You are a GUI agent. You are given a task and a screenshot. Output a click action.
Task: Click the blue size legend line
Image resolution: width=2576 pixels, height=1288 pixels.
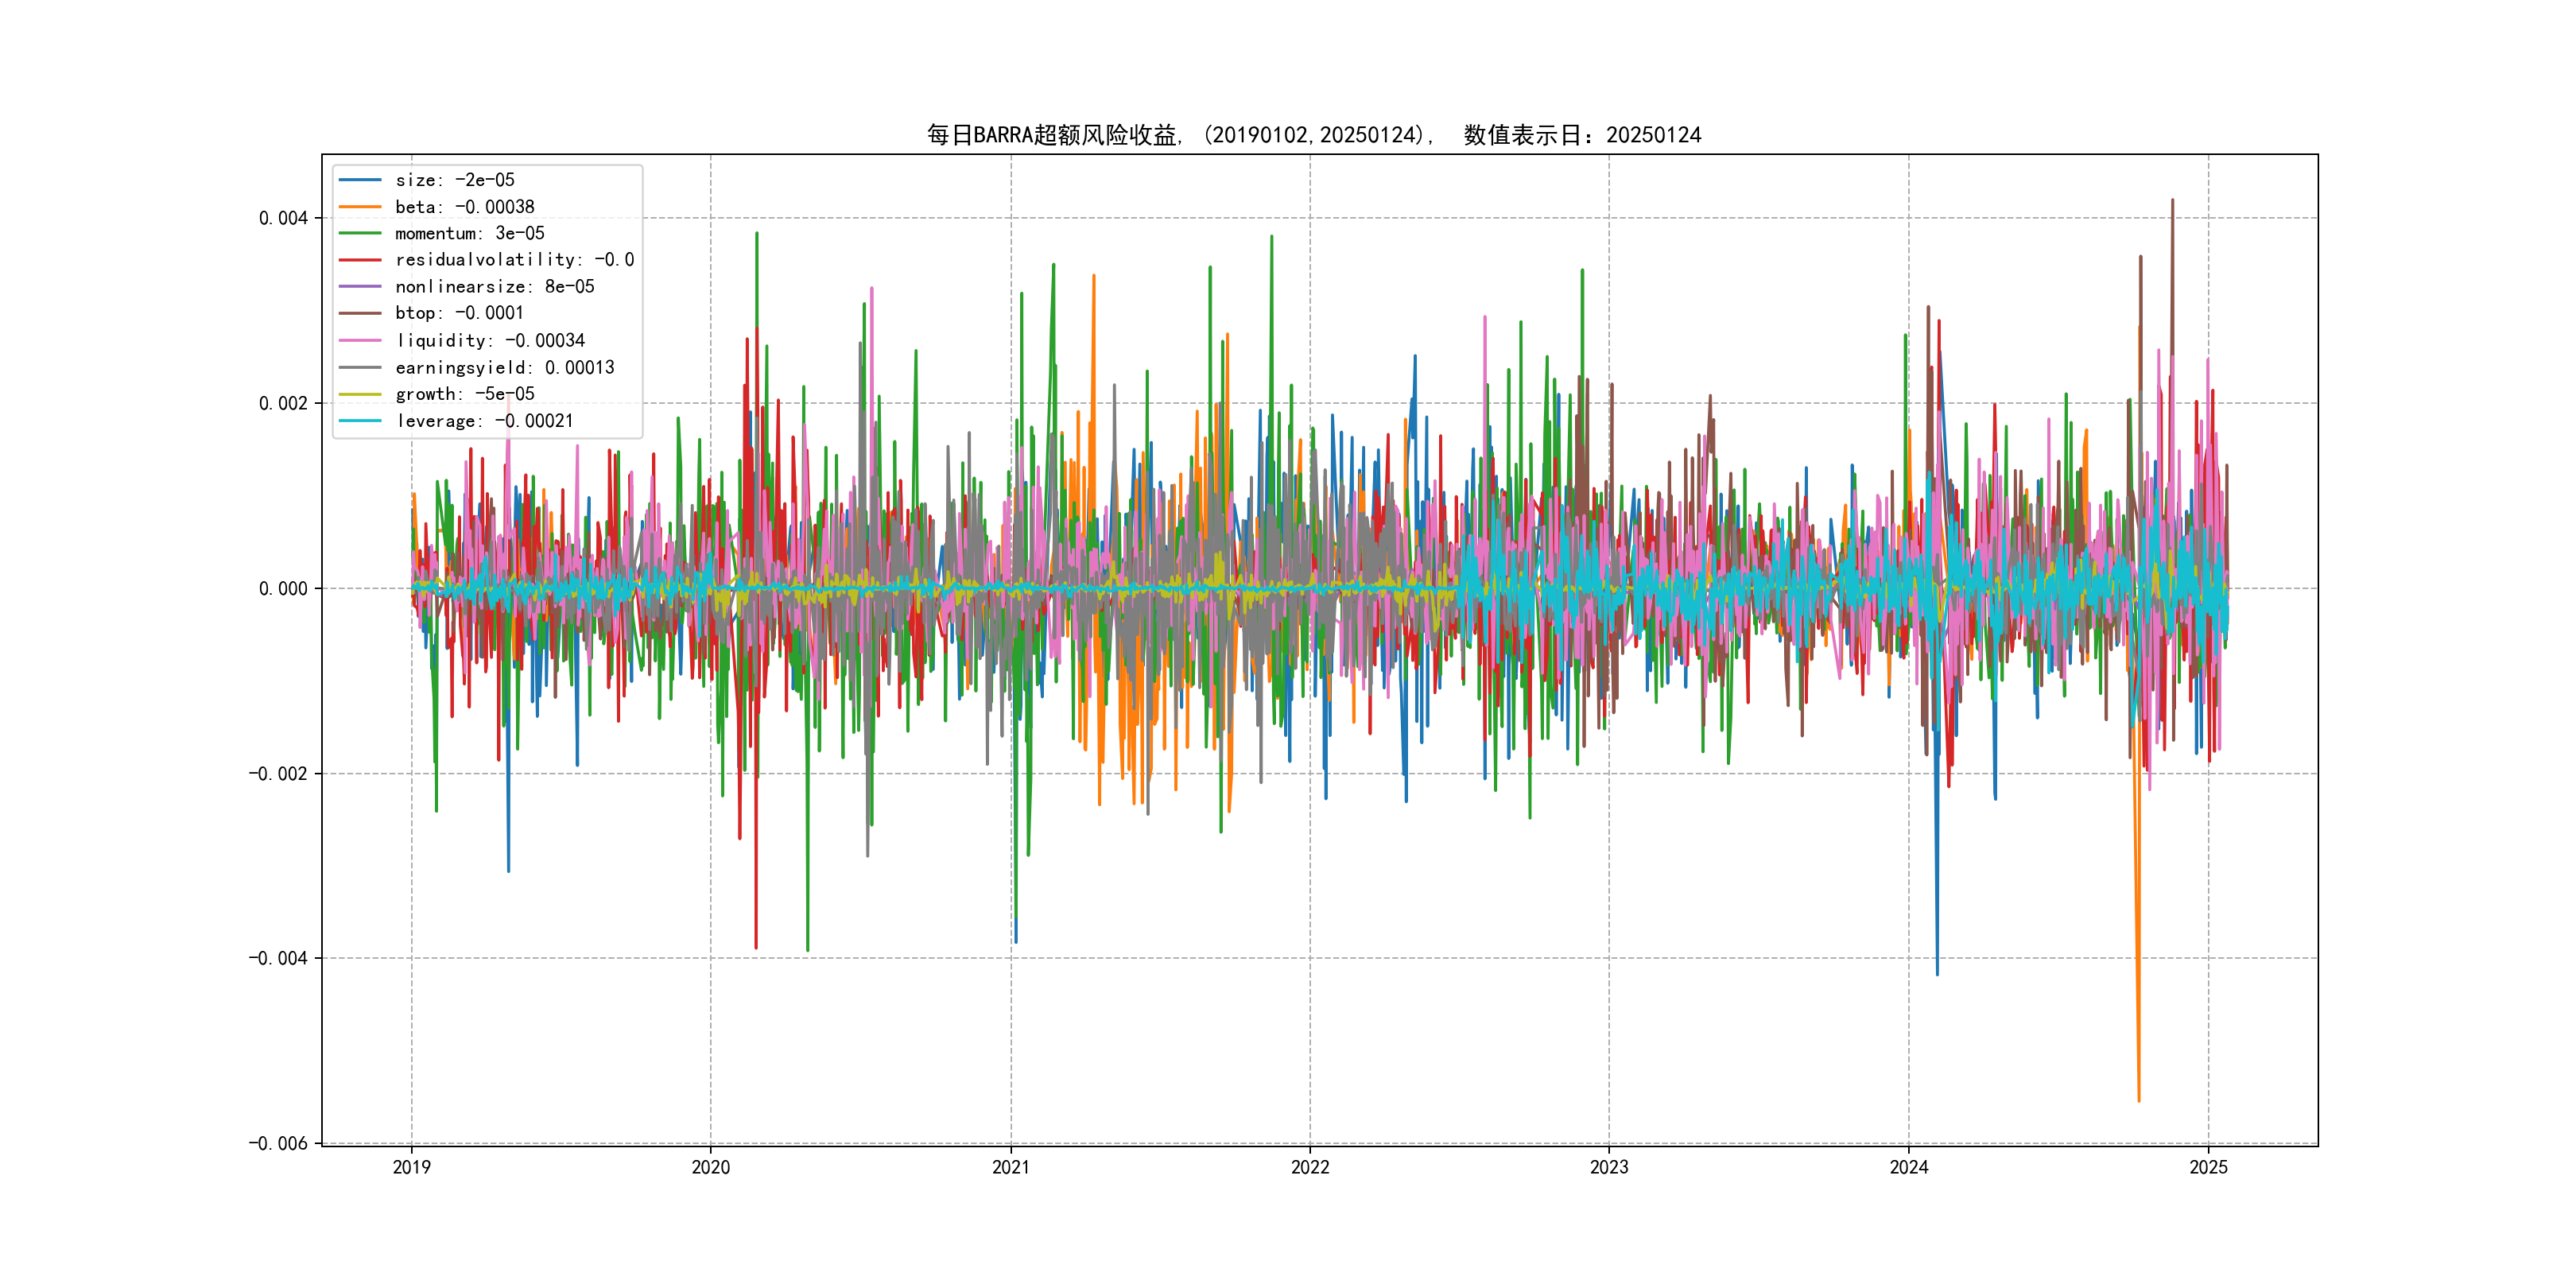click(x=360, y=180)
